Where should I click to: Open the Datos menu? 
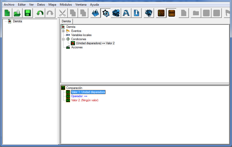pyautogui.click(x=41, y=5)
